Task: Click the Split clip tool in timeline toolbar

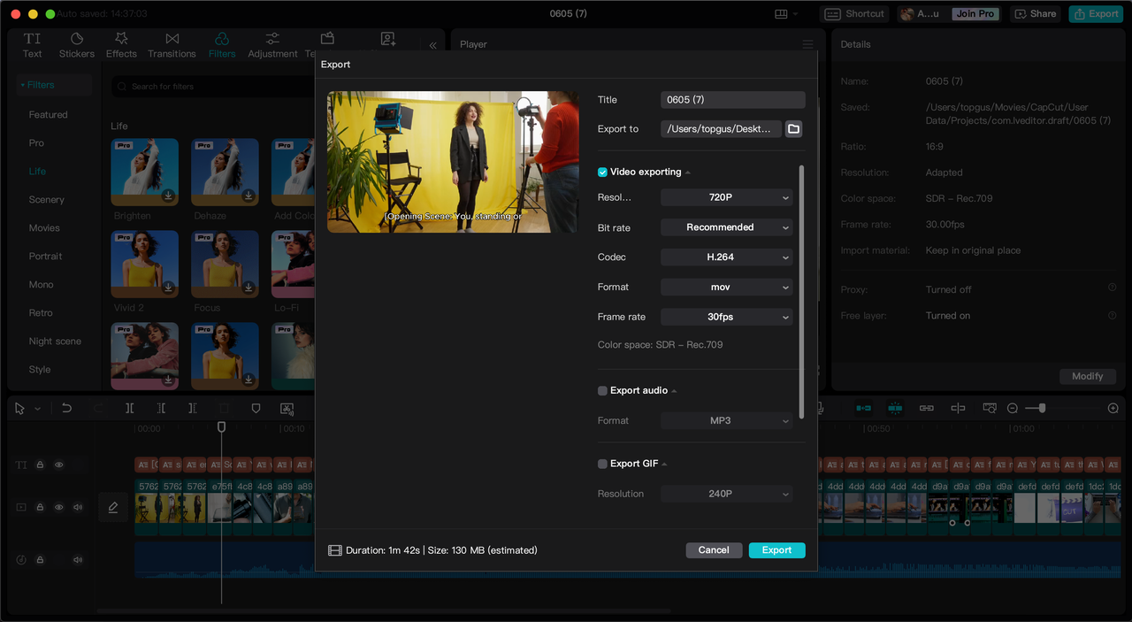Action: click(x=130, y=408)
